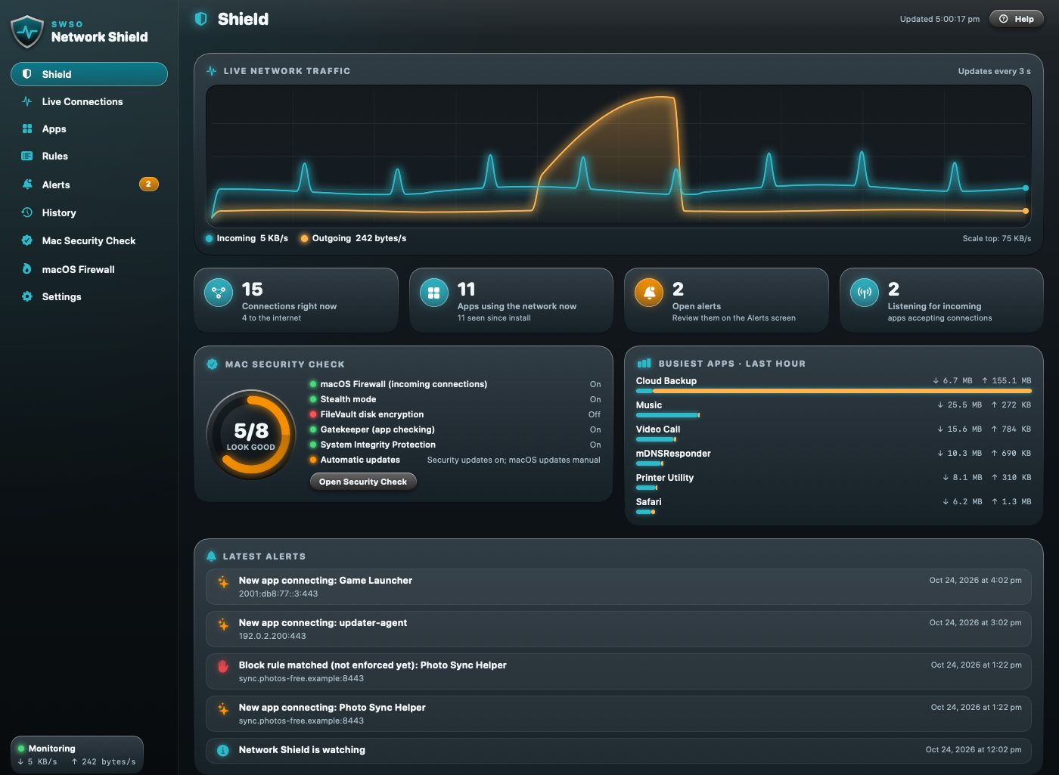The width and height of the screenshot is (1059, 775).
Task: Open the History page
Action: (x=89, y=212)
